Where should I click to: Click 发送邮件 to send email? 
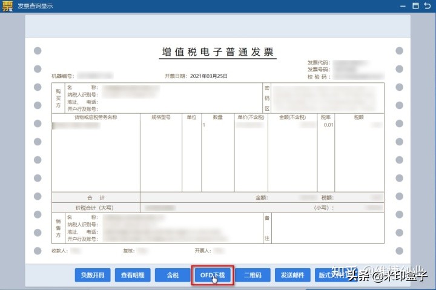point(292,275)
